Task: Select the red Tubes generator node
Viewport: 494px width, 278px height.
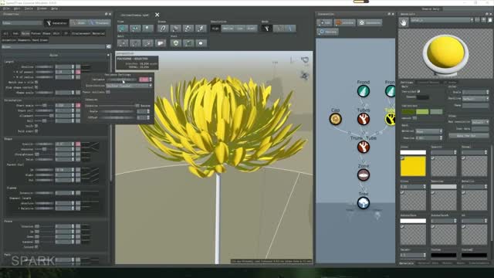Action: [x=364, y=119]
